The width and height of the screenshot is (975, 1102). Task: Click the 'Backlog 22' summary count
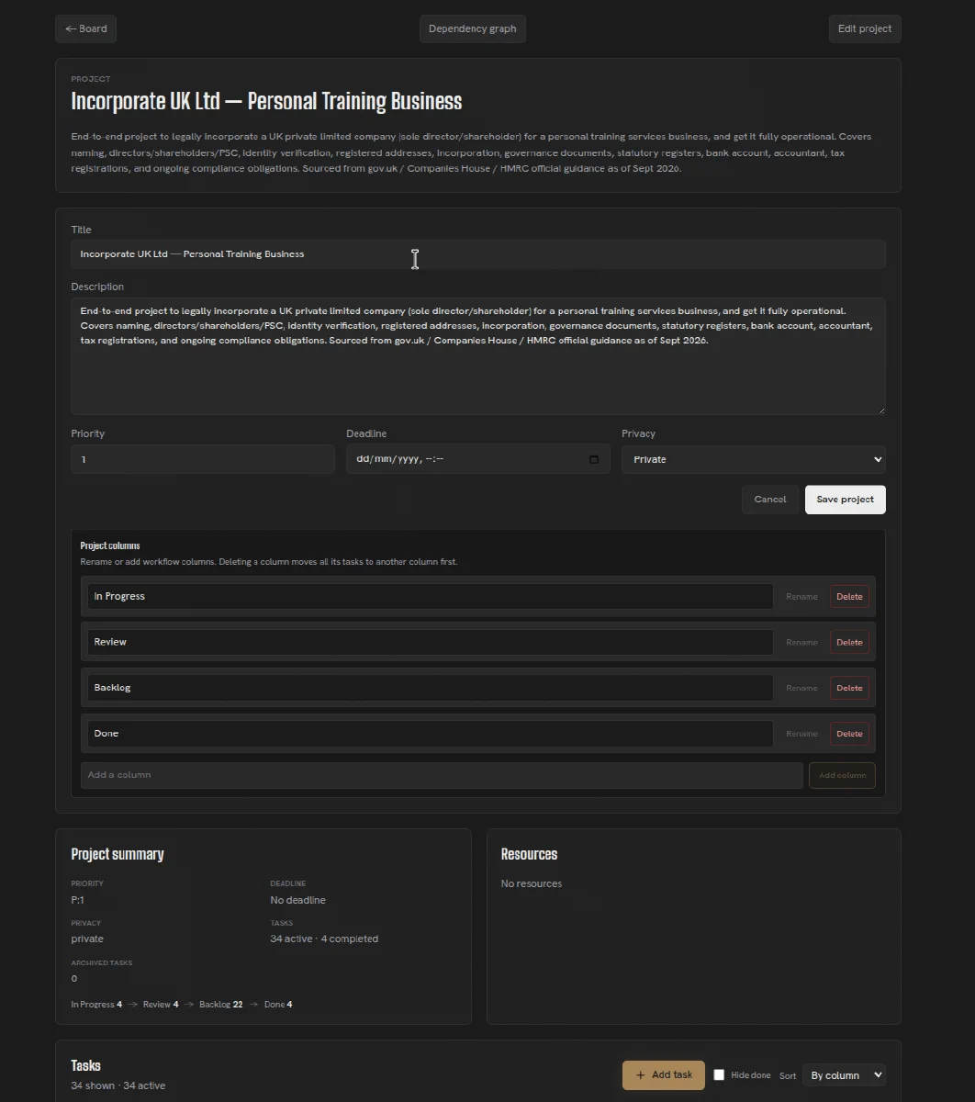point(220,1005)
